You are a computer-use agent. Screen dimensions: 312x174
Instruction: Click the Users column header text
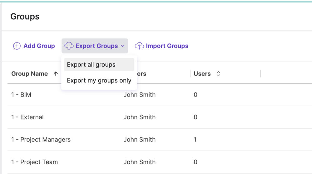coord(202,74)
